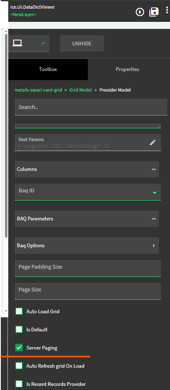Click the UNHIDE button

pos(82,43)
